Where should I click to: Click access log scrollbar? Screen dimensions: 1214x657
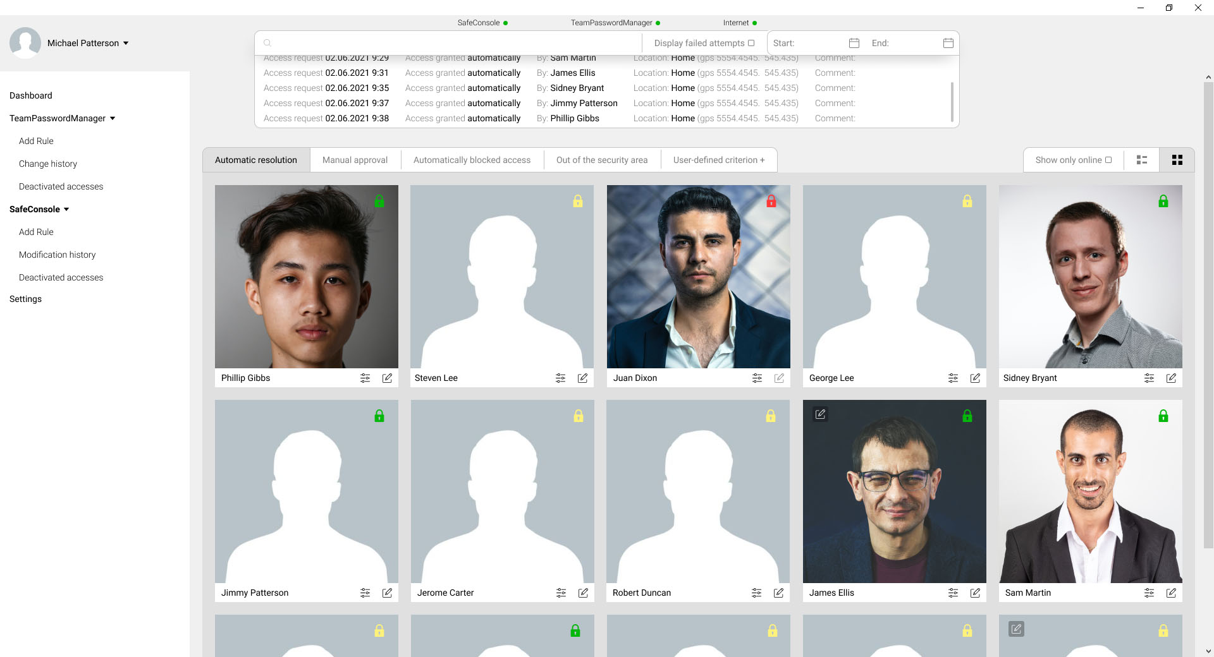(x=952, y=101)
